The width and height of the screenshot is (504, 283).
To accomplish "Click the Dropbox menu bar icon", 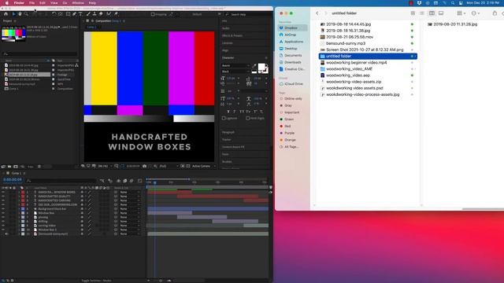I will pyautogui.click(x=419, y=3).
